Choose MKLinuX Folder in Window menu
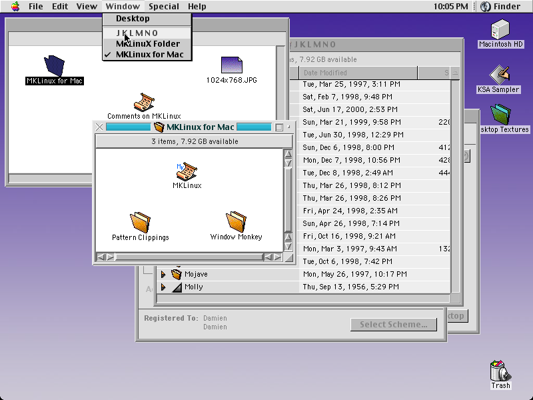Viewport: 533px width, 400px height. pyautogui.click(x=147, y=43)
